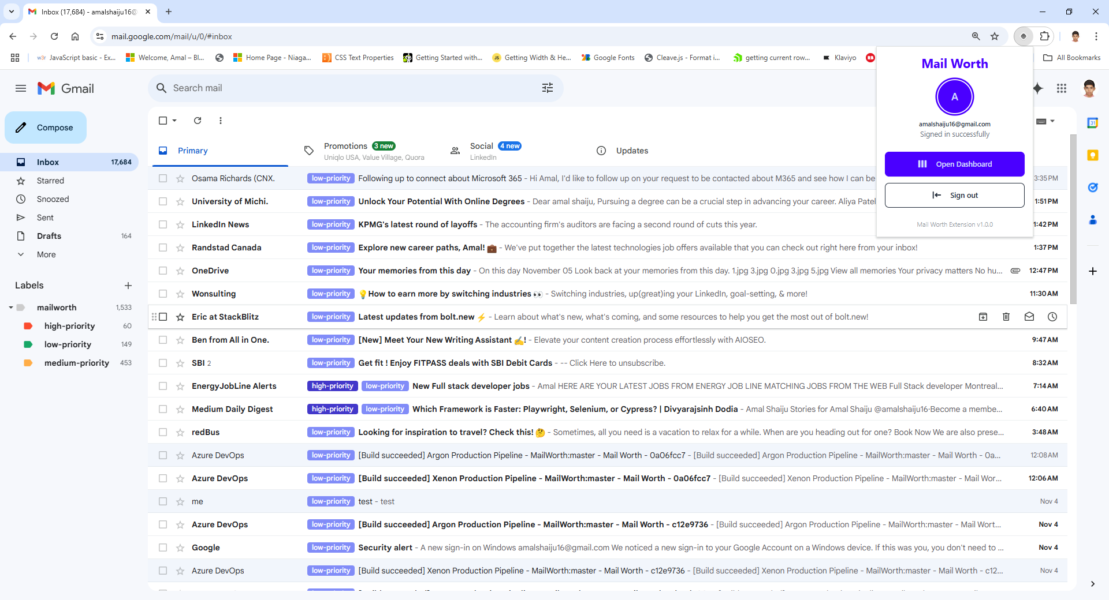Click the browser address bar URL
Viewport: 1109px width, 600px height.
(172, 36)
